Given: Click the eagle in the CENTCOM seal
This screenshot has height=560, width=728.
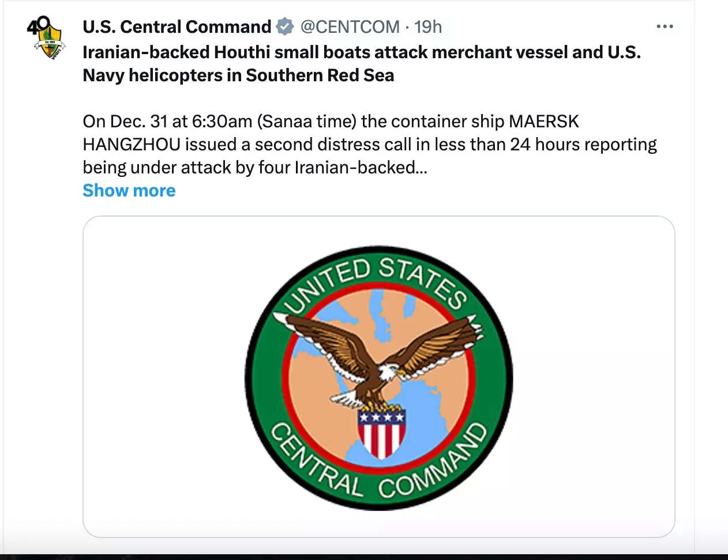Looking at the screenshot, I should tap(378, 360).
